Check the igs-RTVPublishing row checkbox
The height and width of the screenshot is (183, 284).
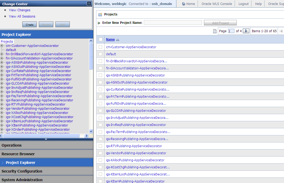[101, 146]
